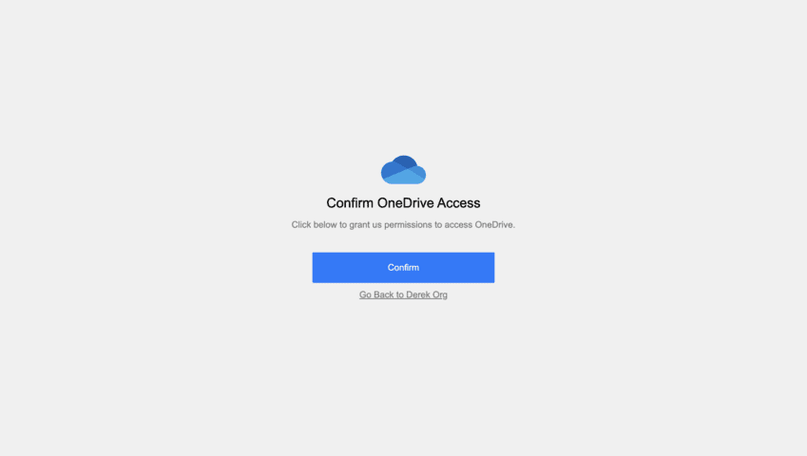This screenshot has height=456, width=807.
Task: Grant OneDrive permissions with Confirm
Action: tap(403, 267)
